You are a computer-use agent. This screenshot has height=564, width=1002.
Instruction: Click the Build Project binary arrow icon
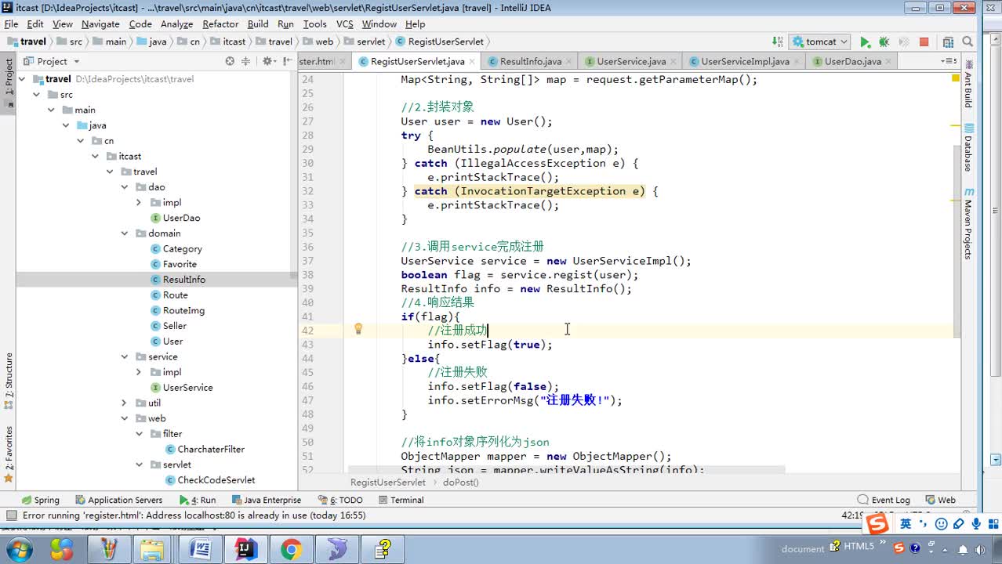click(x=777, y=42)
